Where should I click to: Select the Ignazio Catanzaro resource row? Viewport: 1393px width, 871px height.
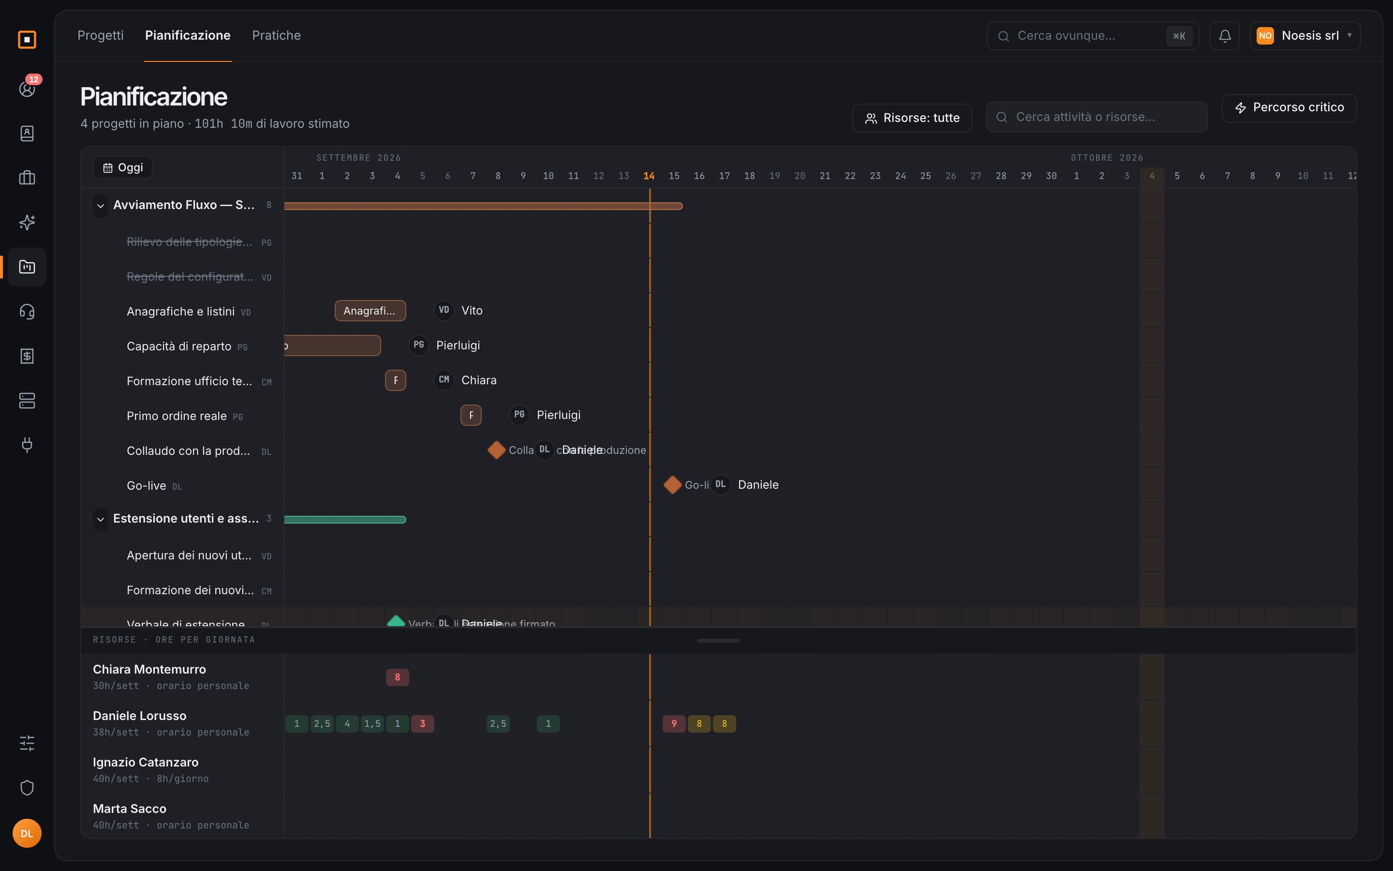[182, 770]
